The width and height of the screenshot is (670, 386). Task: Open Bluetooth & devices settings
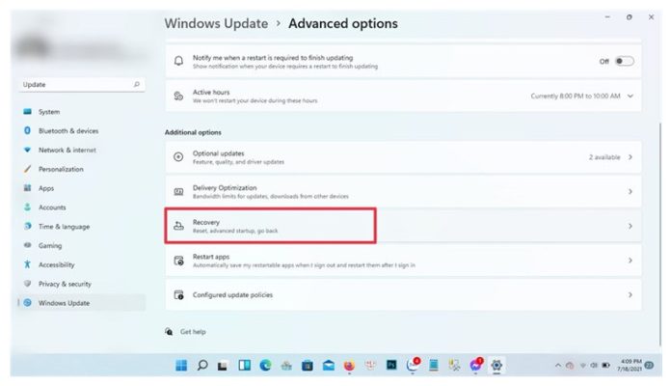tap(67, 131)
